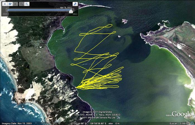Click the 2009 start year label
Image resolution: width=195 pixels, height=125 pixels.
click(x=5, y=14)
